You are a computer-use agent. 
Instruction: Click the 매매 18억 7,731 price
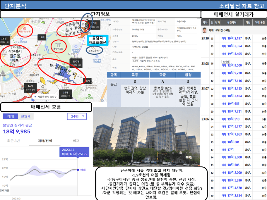pyautogui.click(x=232, y=111)
